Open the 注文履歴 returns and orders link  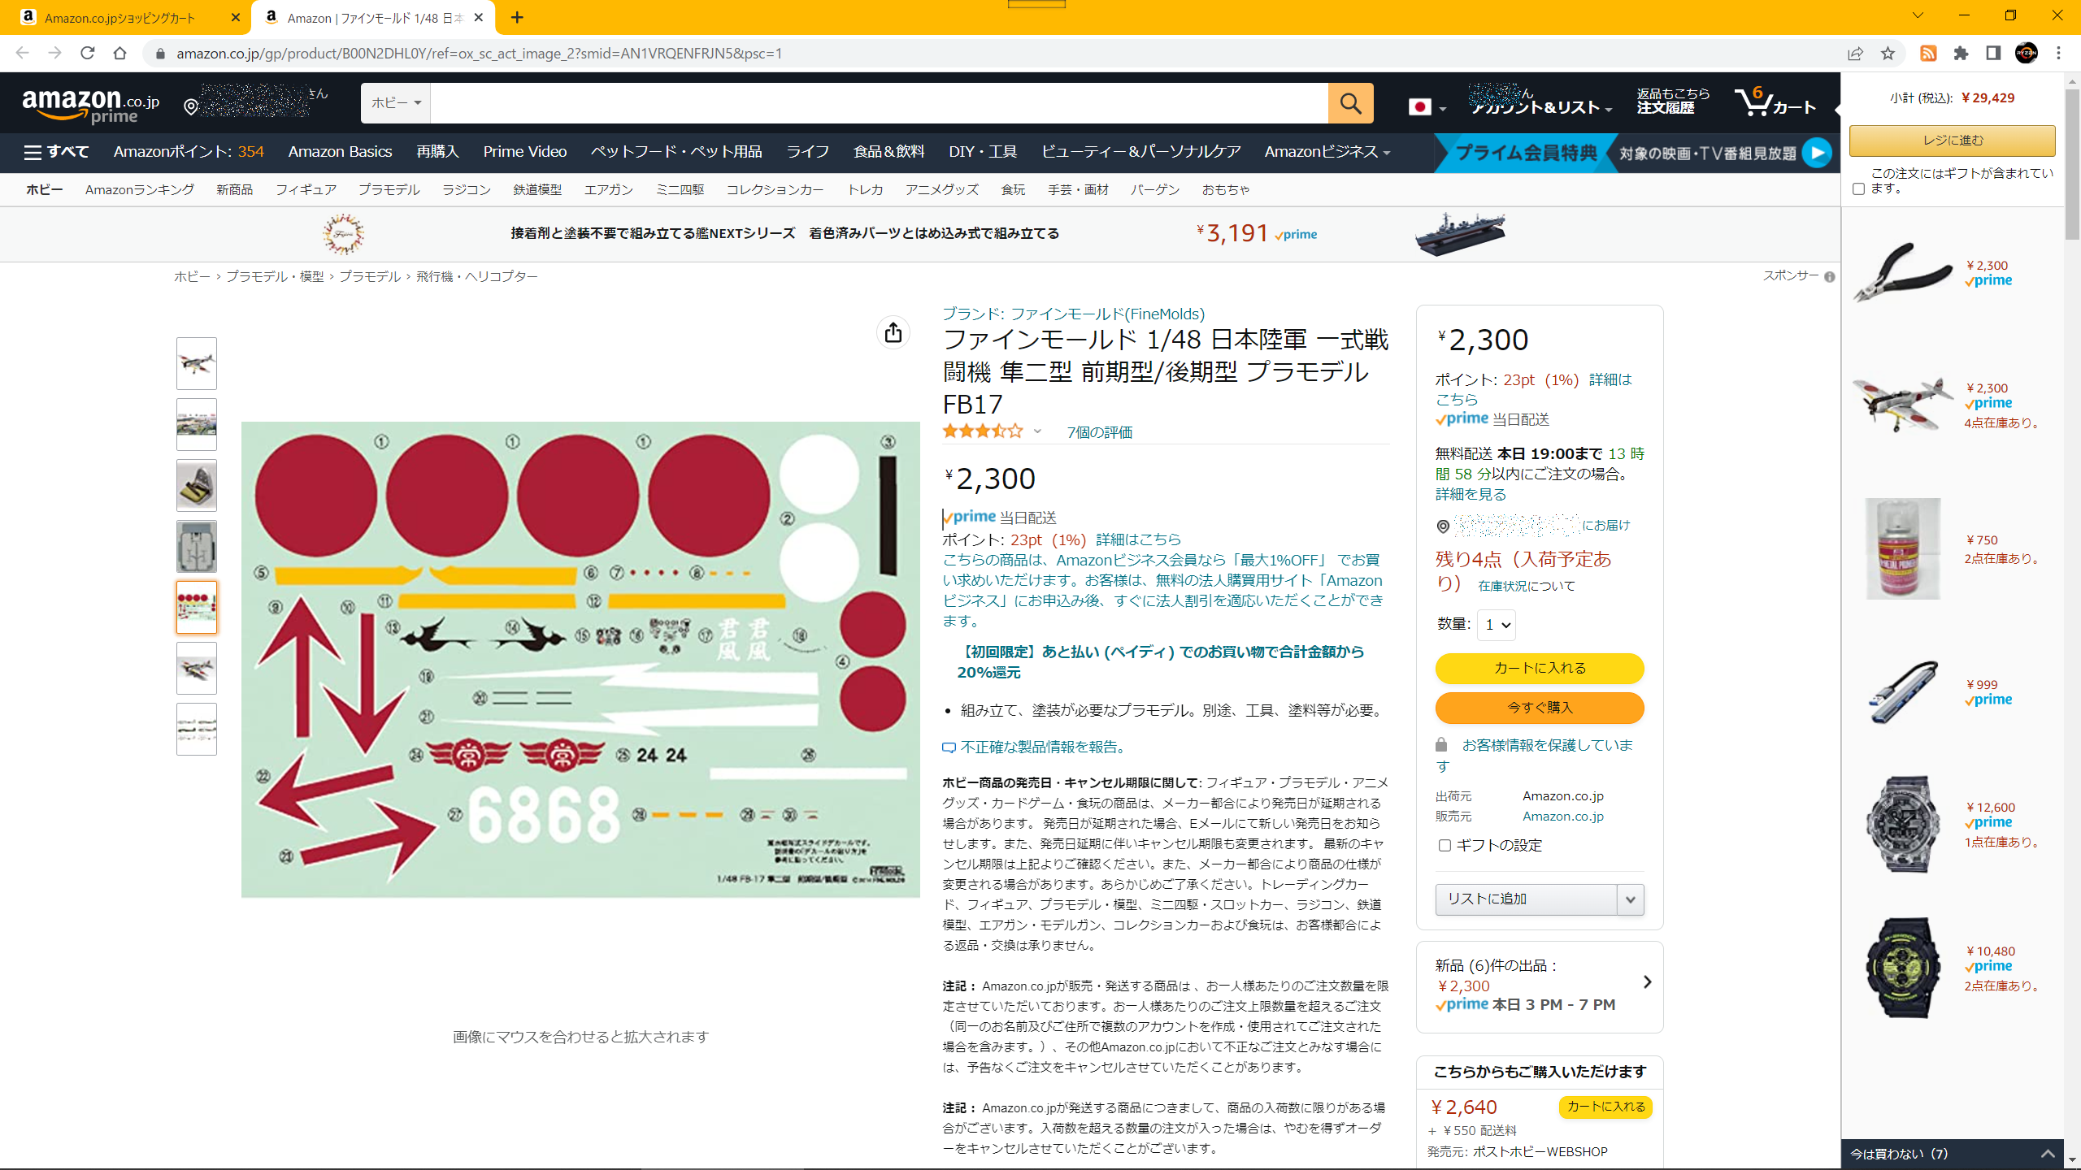tap(1673, 101)
